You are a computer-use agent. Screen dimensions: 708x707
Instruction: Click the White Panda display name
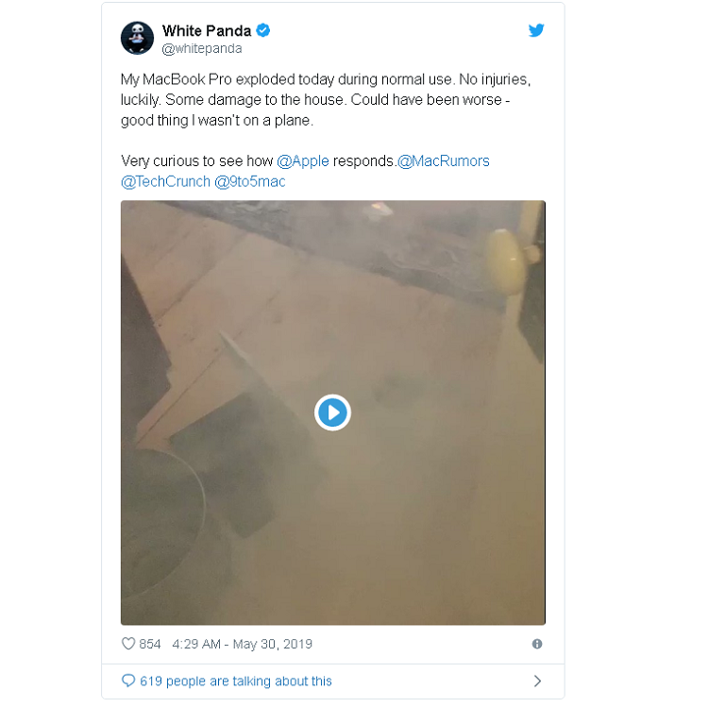(207, 31)
